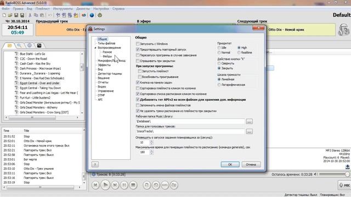The image size is (351, 197).
Task: Click log entry 'Бог мертв' at 20:53:01
Action: pos(30,159)
